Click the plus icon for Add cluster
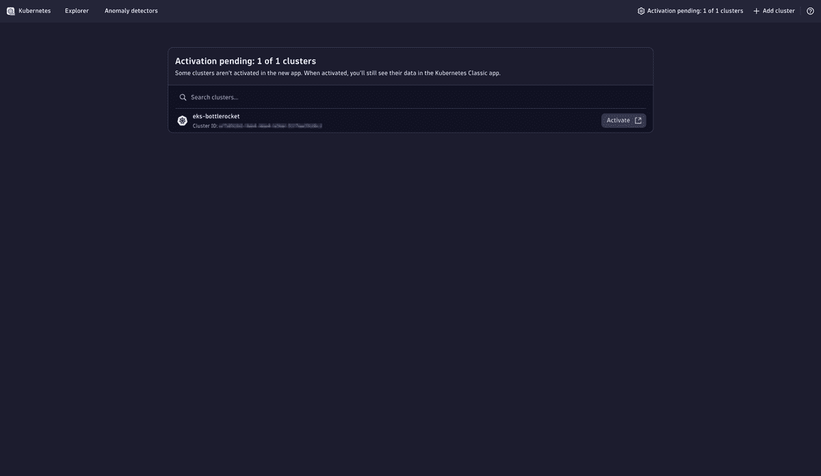Image resolution: width=821 pixels, height=476 pixels. [x=756, y=11]
